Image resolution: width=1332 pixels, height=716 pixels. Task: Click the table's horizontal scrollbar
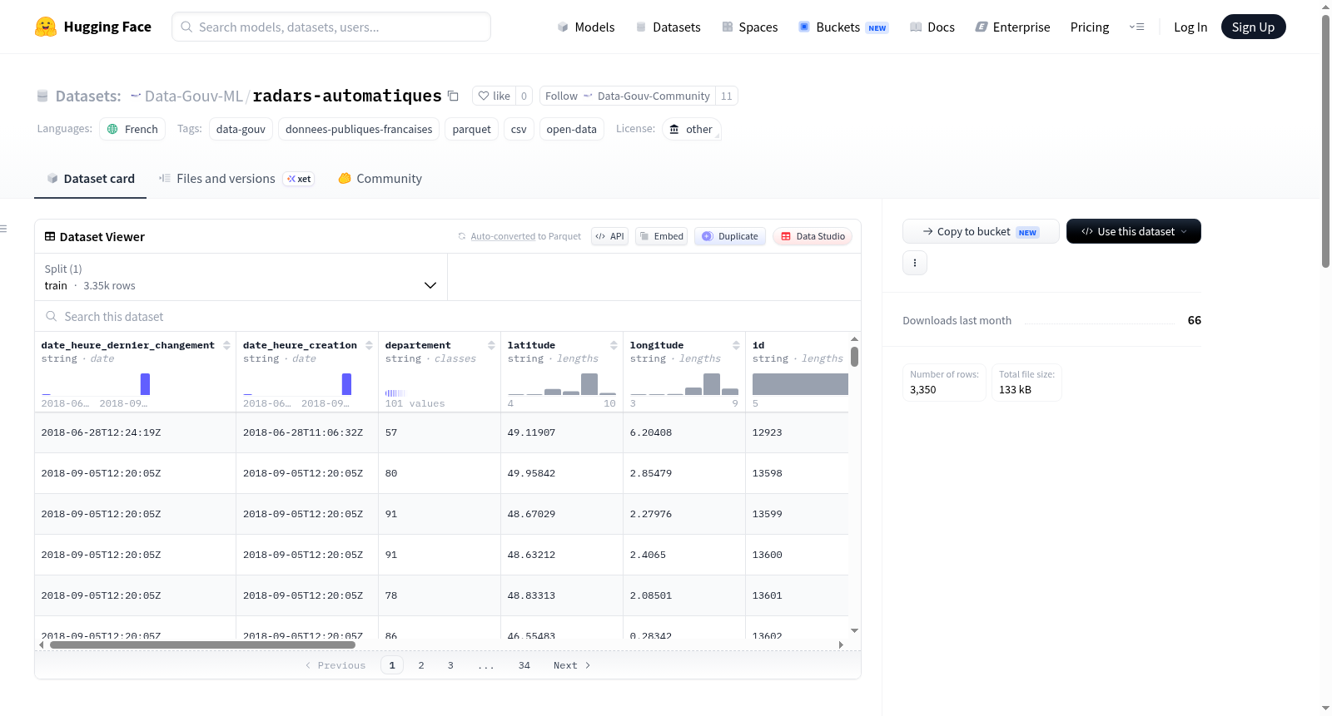coord(202,644)
